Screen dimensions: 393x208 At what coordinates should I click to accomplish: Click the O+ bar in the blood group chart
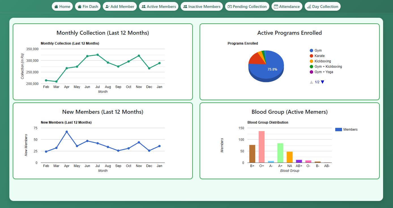pyautogui.click(x=261, y=147)
